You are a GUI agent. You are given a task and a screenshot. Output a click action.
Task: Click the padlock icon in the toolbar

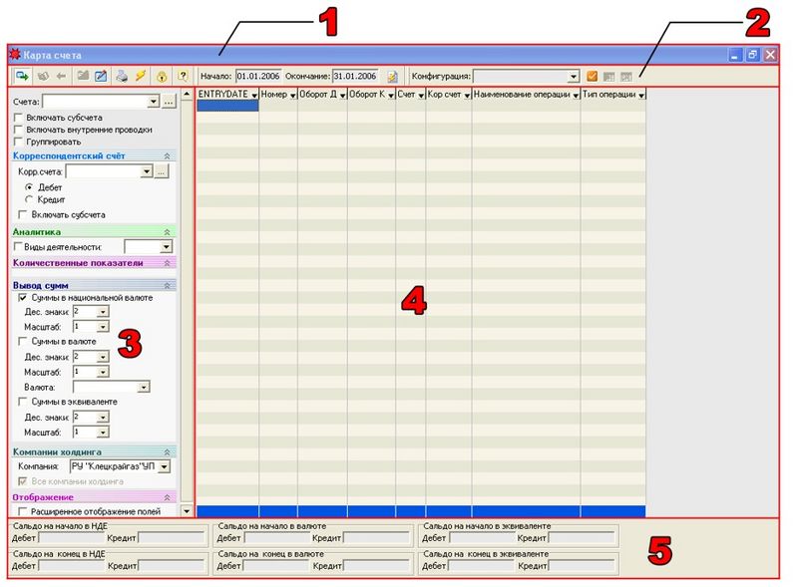(x=162, y=77)
